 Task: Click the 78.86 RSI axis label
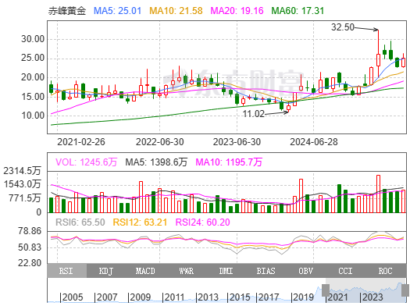coord(30,231)
